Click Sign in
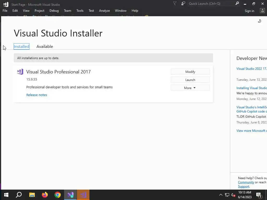The image size is (267, 200). tap(249, 11)
